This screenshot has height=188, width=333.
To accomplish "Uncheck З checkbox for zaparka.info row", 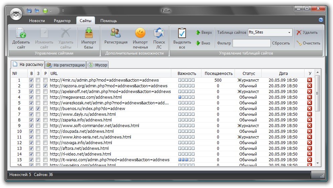I will [x=38, y=120].
